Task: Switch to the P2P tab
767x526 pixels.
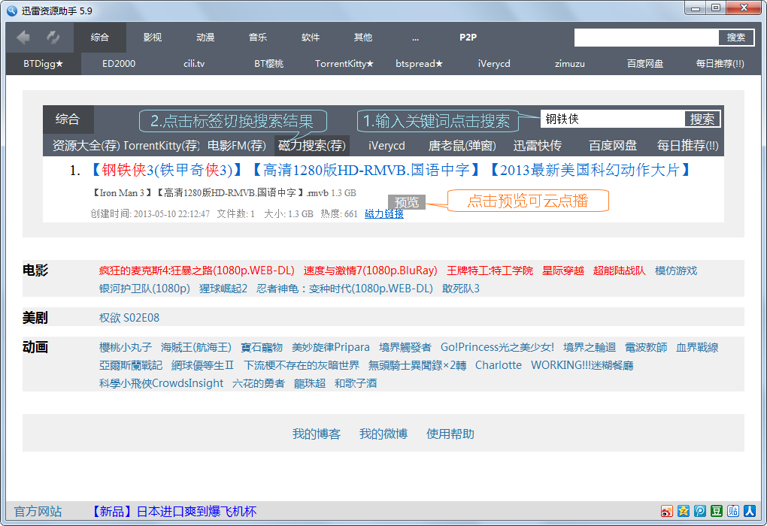Action: 468,37
